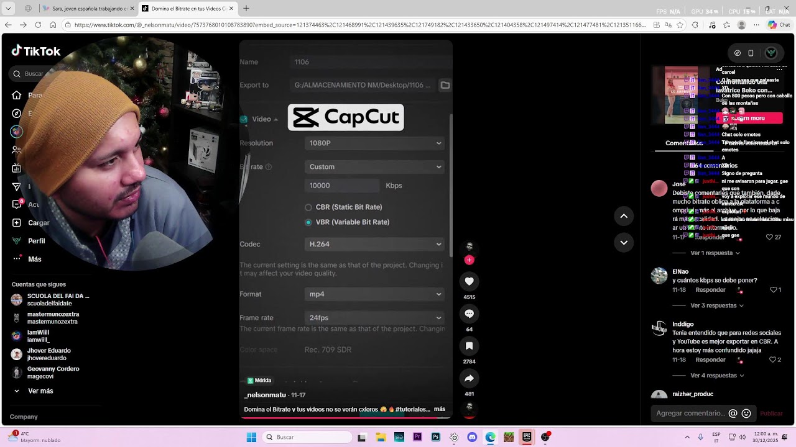
Task: Open the browser home page icon
Action: (x=53, y=25)
